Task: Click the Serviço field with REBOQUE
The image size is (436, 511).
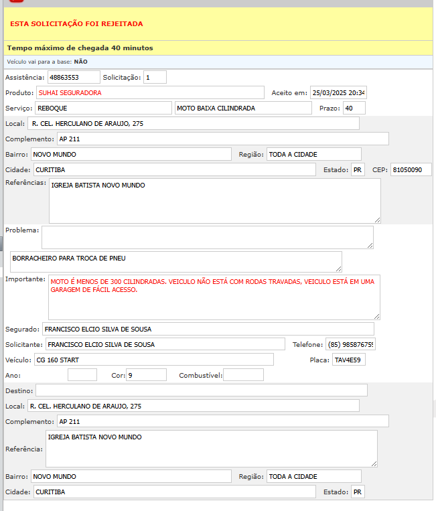Action: (103, 108)
